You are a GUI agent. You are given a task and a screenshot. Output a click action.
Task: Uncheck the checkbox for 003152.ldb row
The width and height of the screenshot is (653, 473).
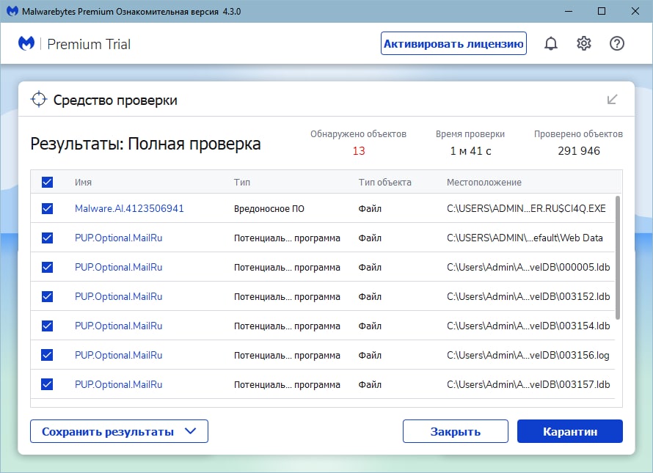47,296
